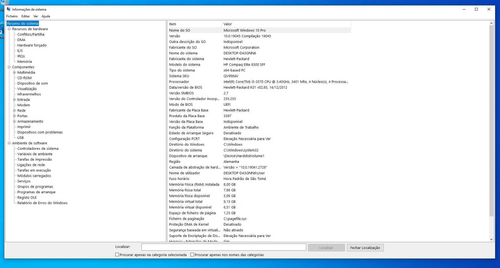Viewport: 500px width, 268px height.
Task: Click the value HP Compaq Elite 8300 SFF
Action: (x=244, y=64)
